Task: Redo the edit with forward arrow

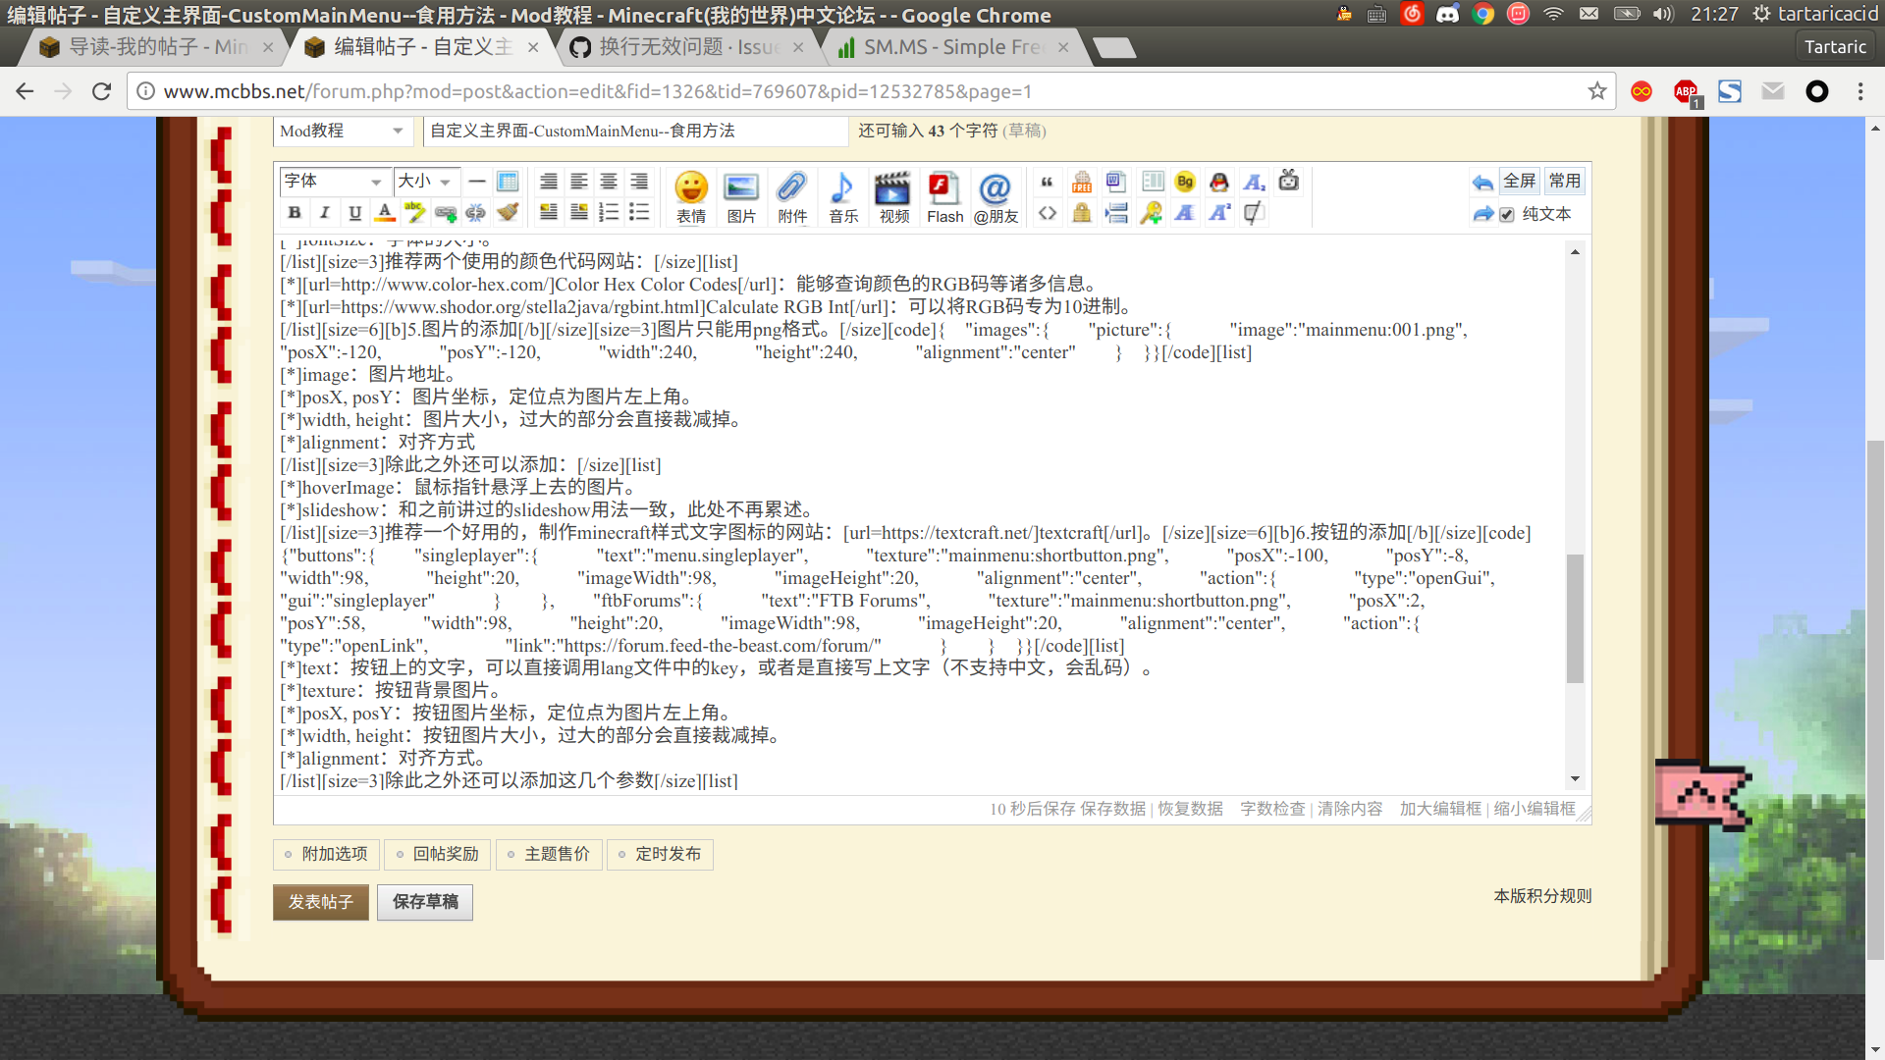Action: 1482,214
